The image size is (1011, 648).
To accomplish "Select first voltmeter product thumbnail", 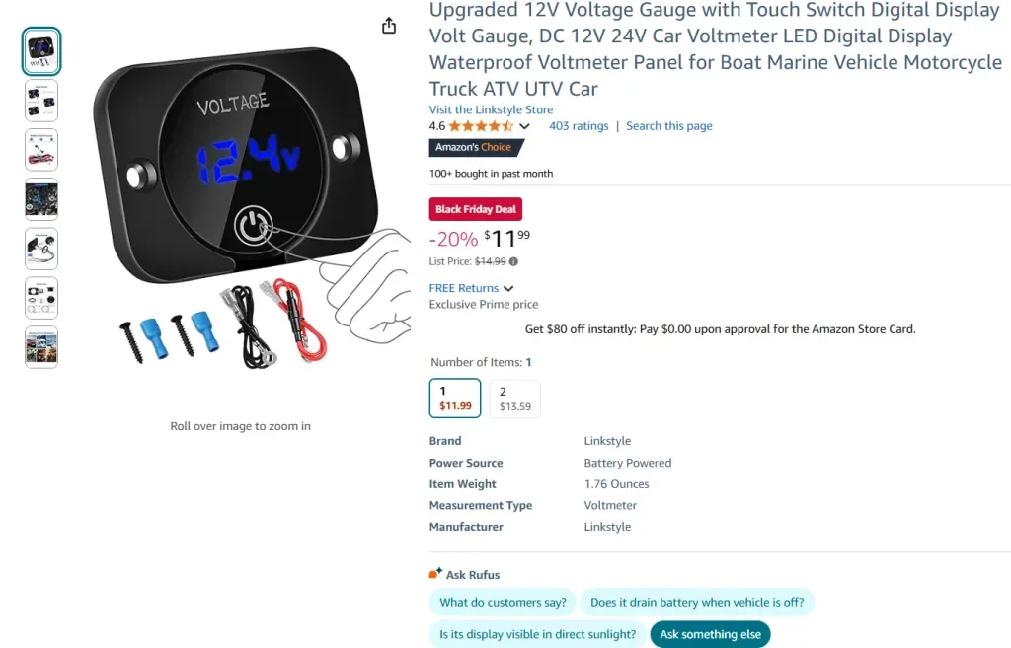I will pyautogui.click(x=41, y=51).
